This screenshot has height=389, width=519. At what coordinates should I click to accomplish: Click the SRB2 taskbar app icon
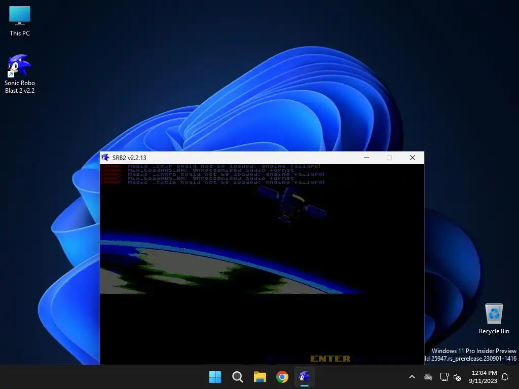tap(305, 377)
